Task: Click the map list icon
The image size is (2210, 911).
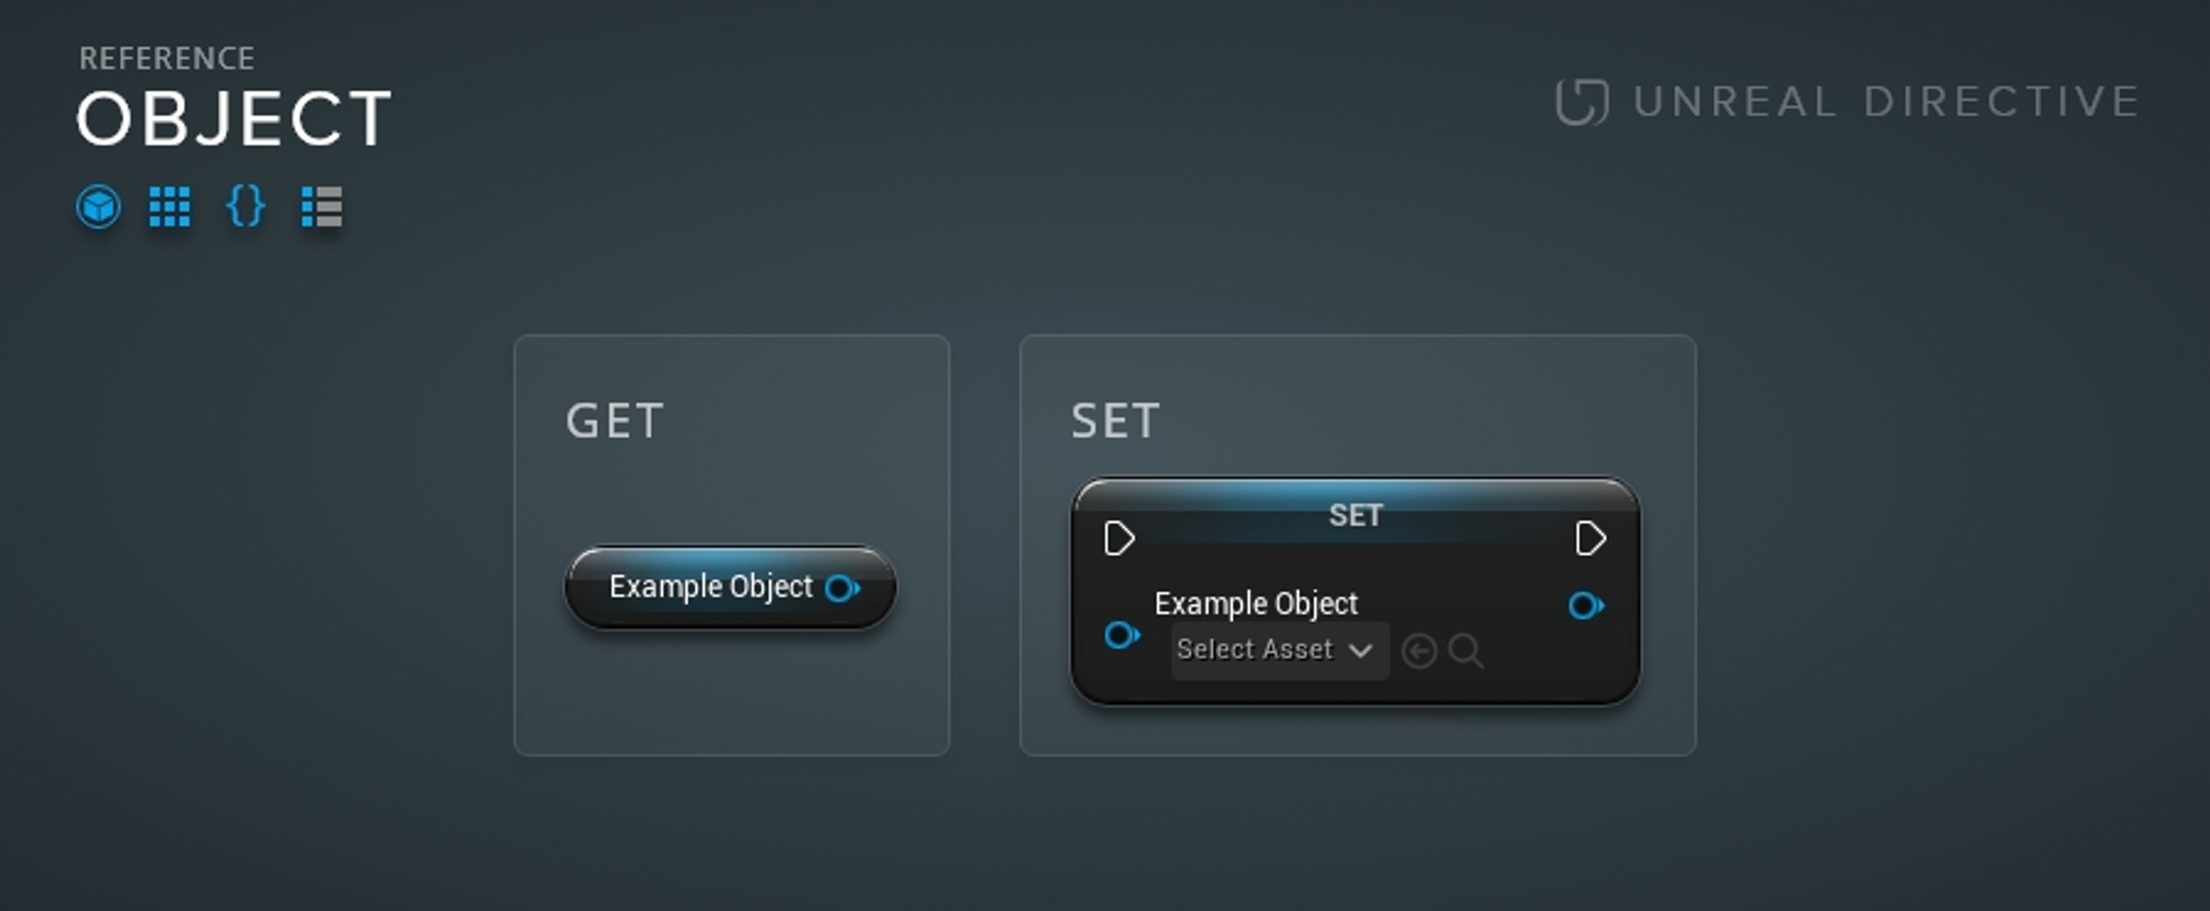Action: [x=322, y=208]
